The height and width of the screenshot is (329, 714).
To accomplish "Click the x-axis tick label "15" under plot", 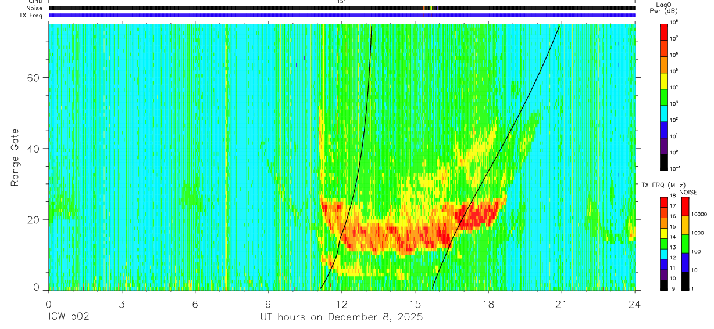I will (x=415, y=303).
